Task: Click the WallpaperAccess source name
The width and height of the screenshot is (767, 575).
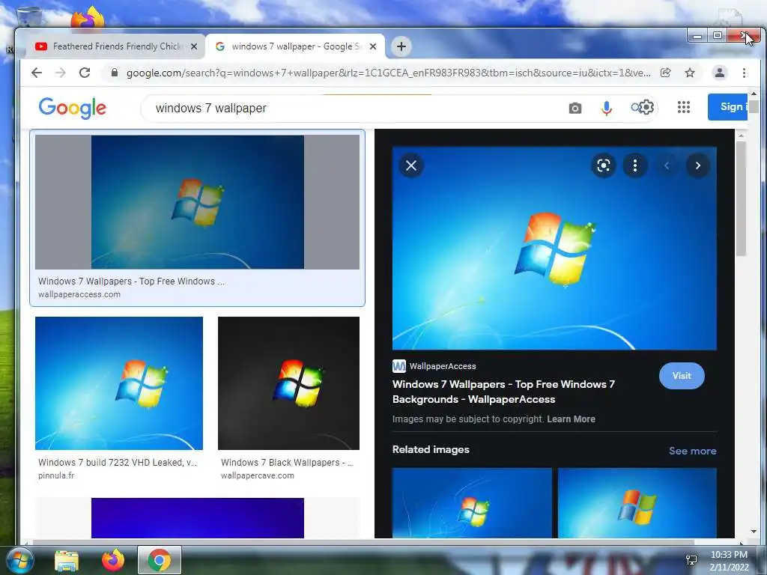Action: coord(442,366)
